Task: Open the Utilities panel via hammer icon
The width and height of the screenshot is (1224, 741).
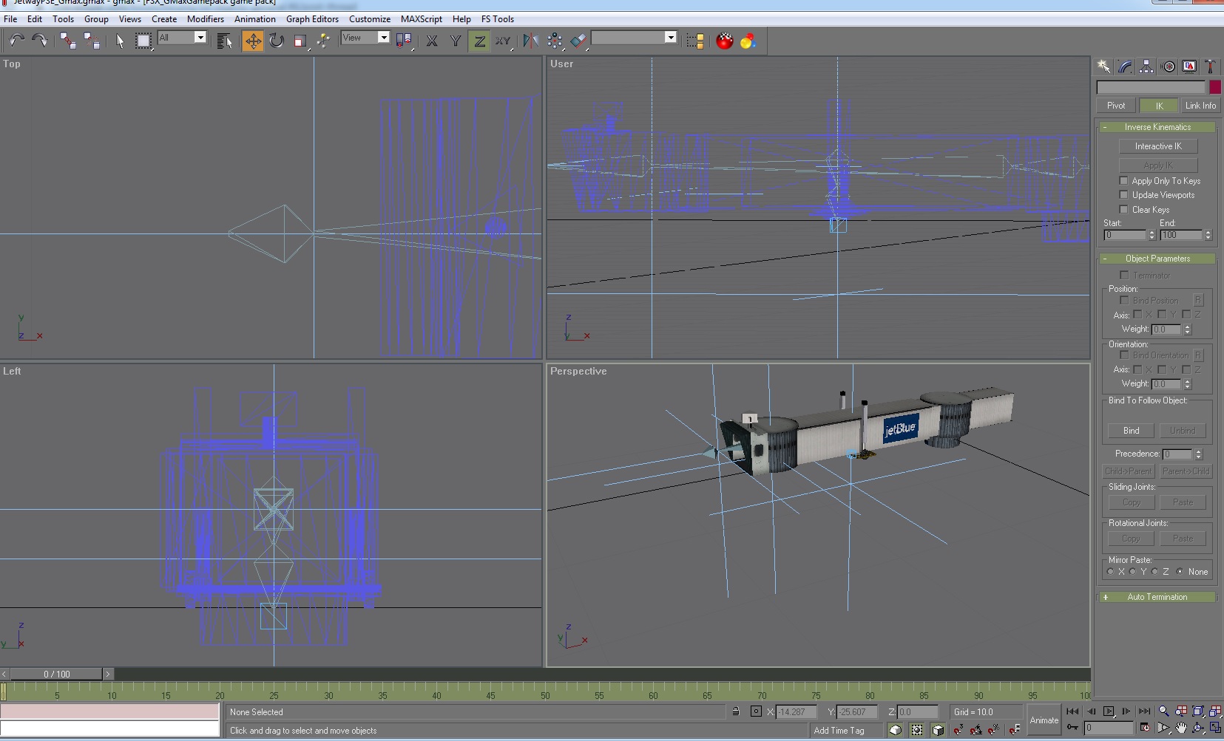Action: click(x=1211, y=66)
